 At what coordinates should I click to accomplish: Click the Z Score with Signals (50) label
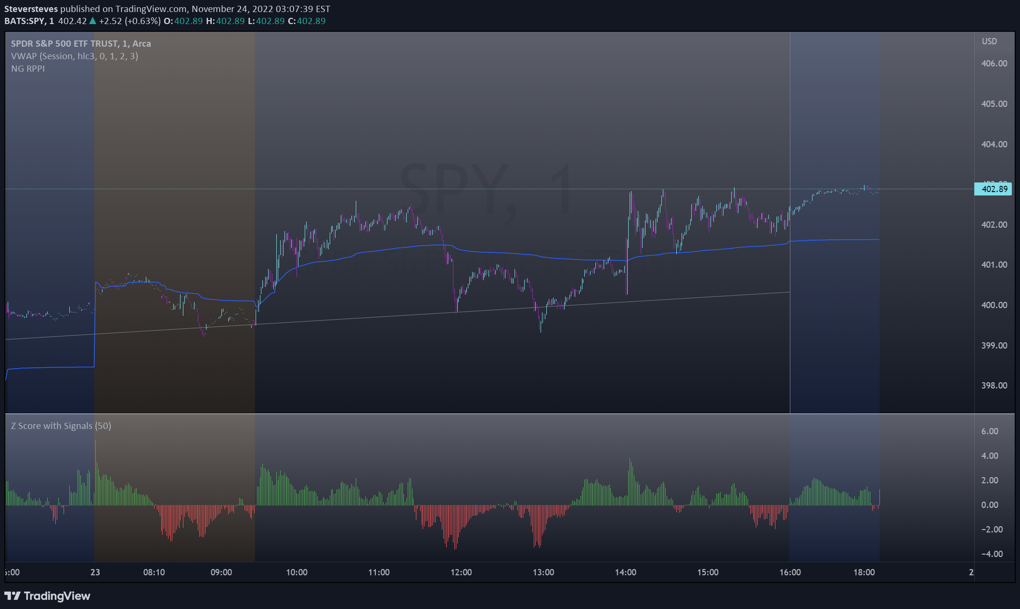[x=61, y=426]
